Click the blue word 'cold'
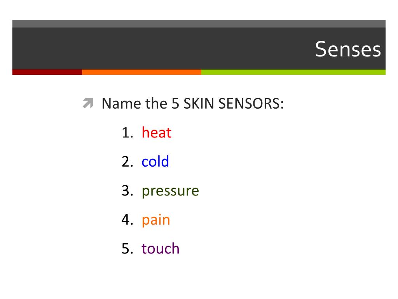 point(155,162)
